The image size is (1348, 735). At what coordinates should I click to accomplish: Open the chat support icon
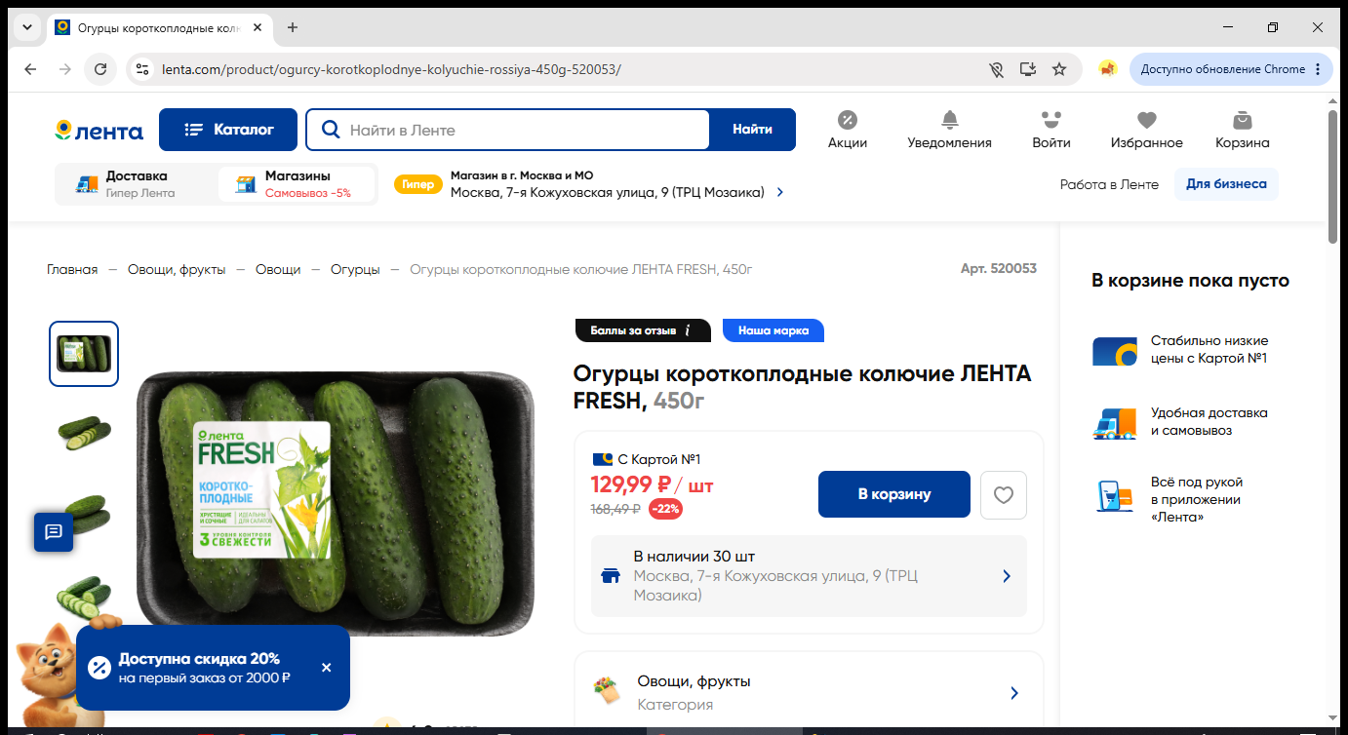click(54, 532)
